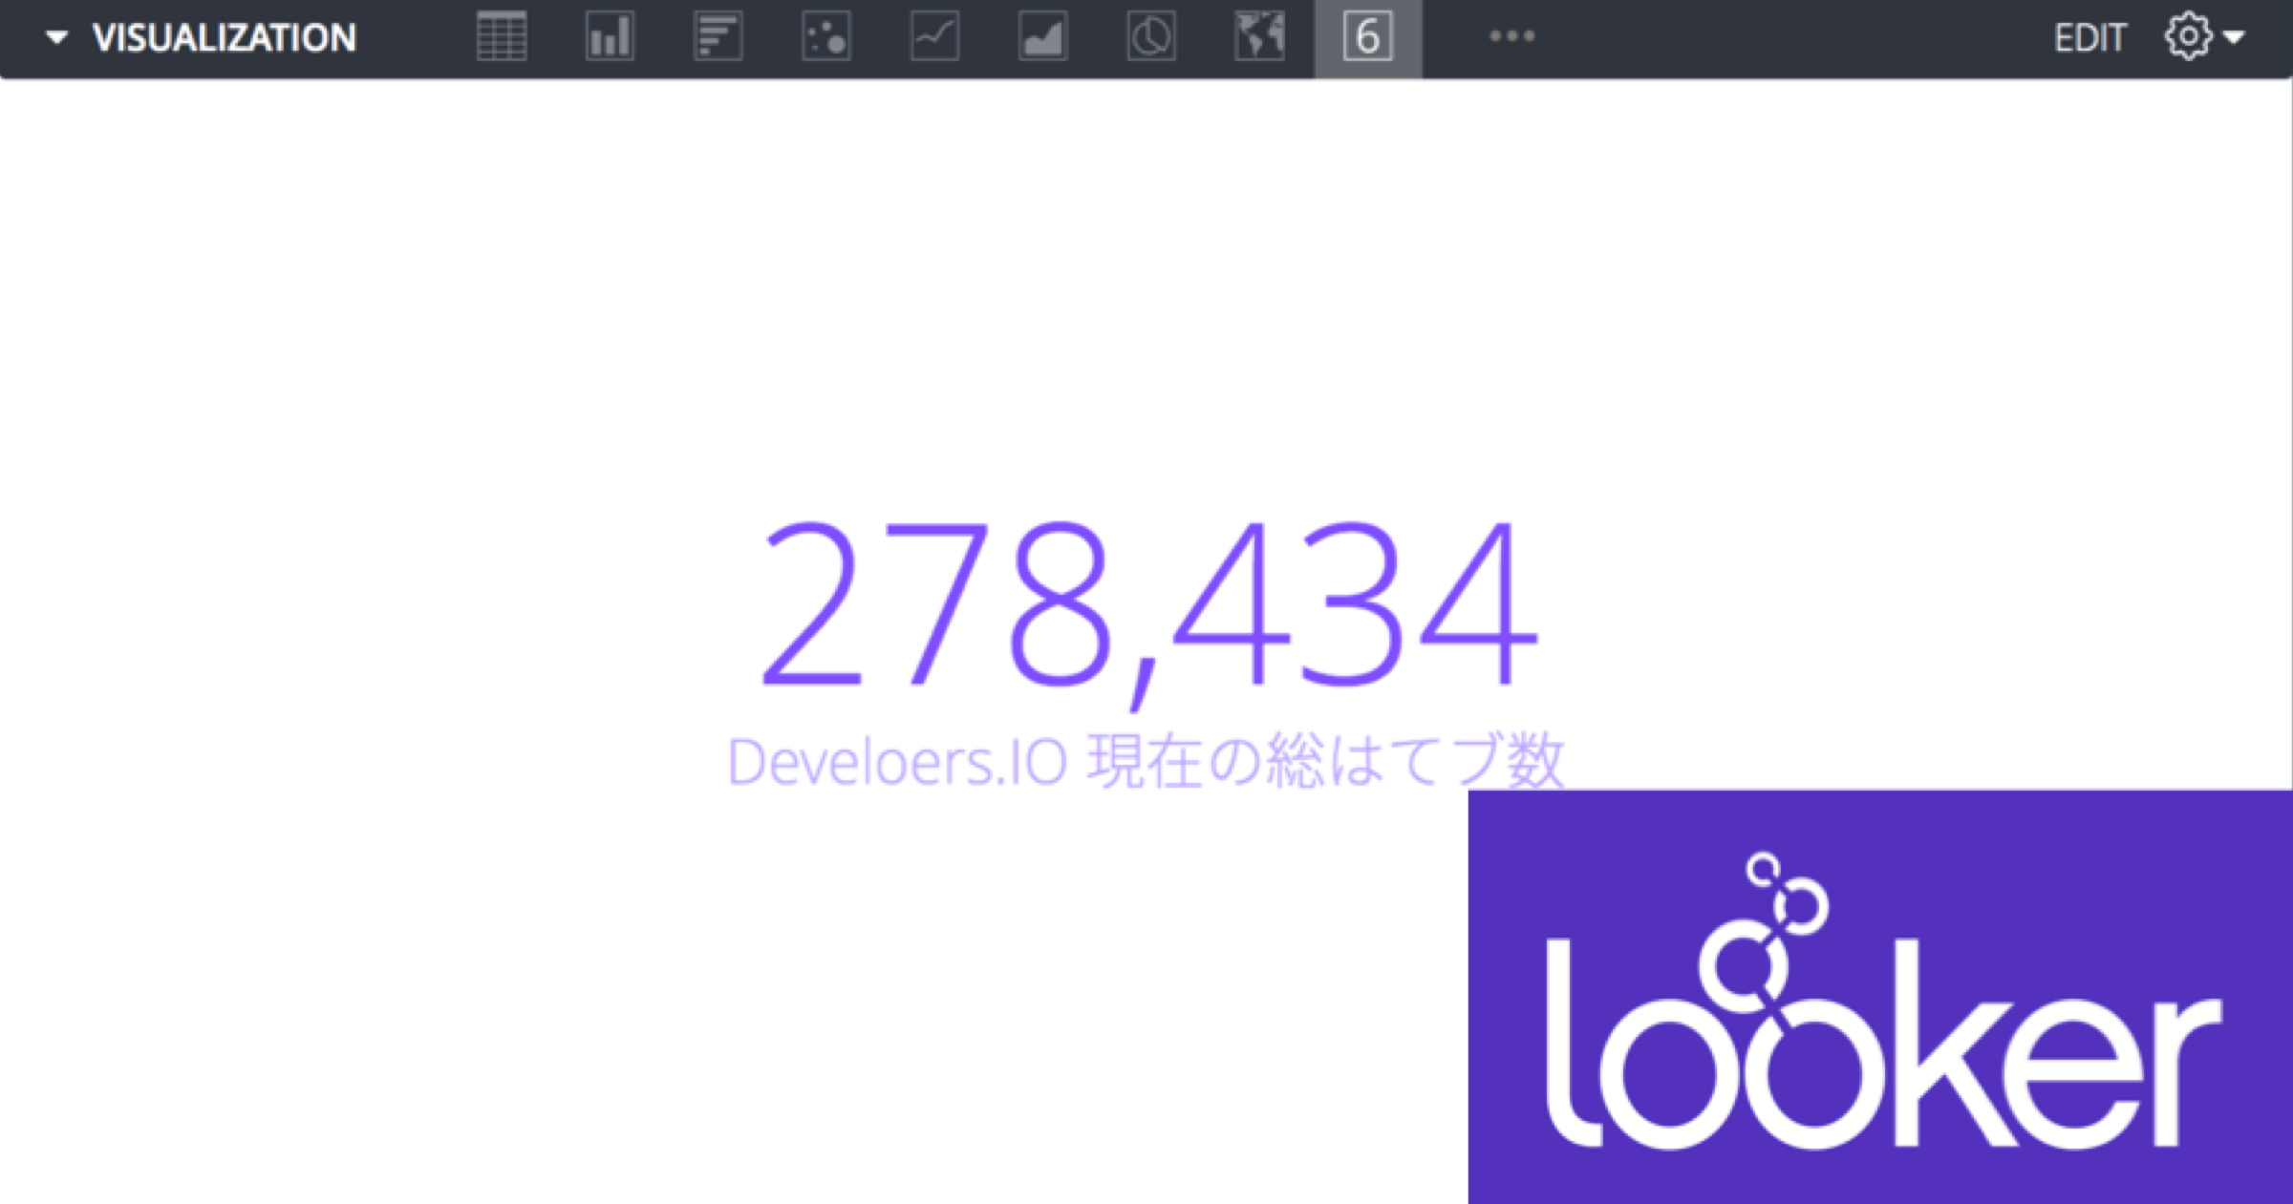Open the gear settings icon
The width and height of the screenshot is (2293, 1204).
point(2188,37)
